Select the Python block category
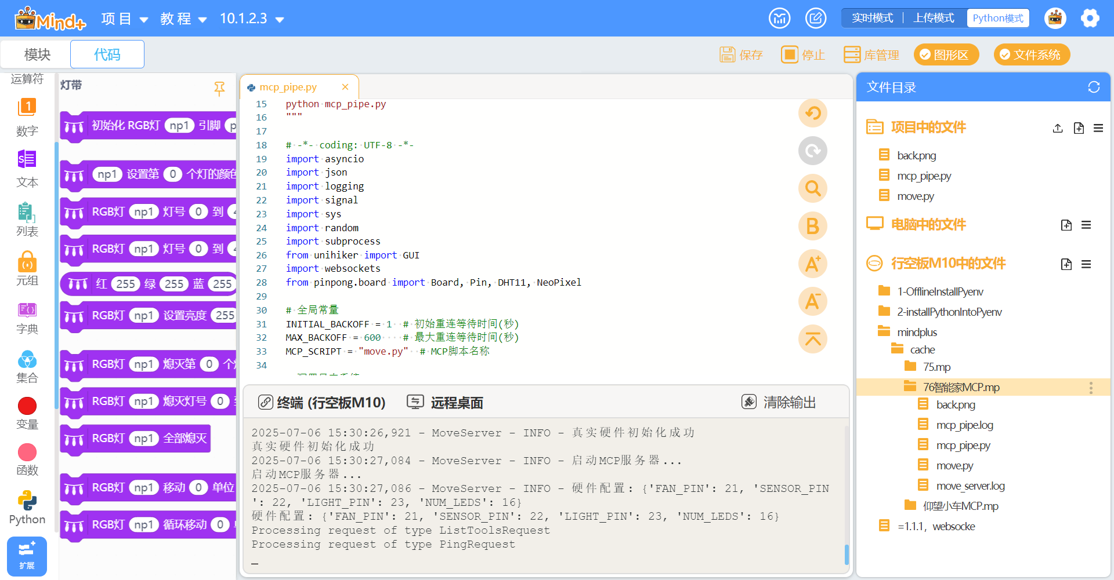This screenshot has width=1114, height=580. [x=27, y=508]
